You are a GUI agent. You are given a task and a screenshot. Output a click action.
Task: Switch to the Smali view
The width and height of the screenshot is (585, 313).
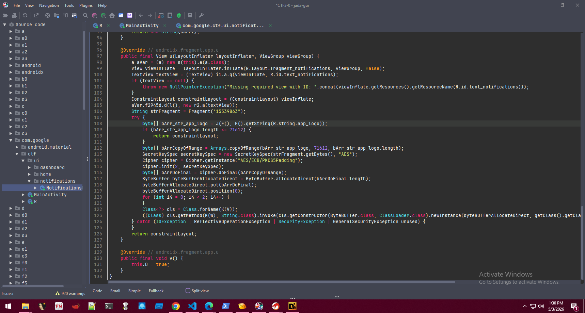coord(115,291)
